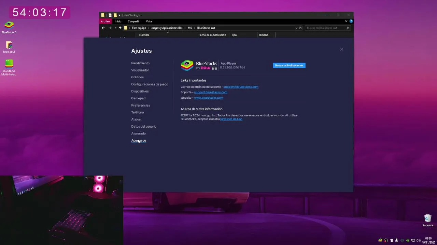Image resolution: width=437 pixels, height=245 pixels.
Task: Open 'Datos del usuario' settings section
Action: (x=144, y=127)
